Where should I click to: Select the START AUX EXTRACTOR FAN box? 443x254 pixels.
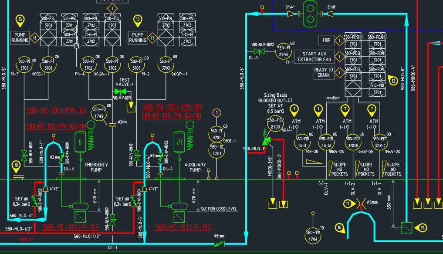coord(314,56)
